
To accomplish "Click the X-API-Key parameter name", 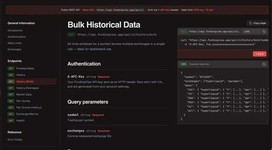I will [76, 77].
